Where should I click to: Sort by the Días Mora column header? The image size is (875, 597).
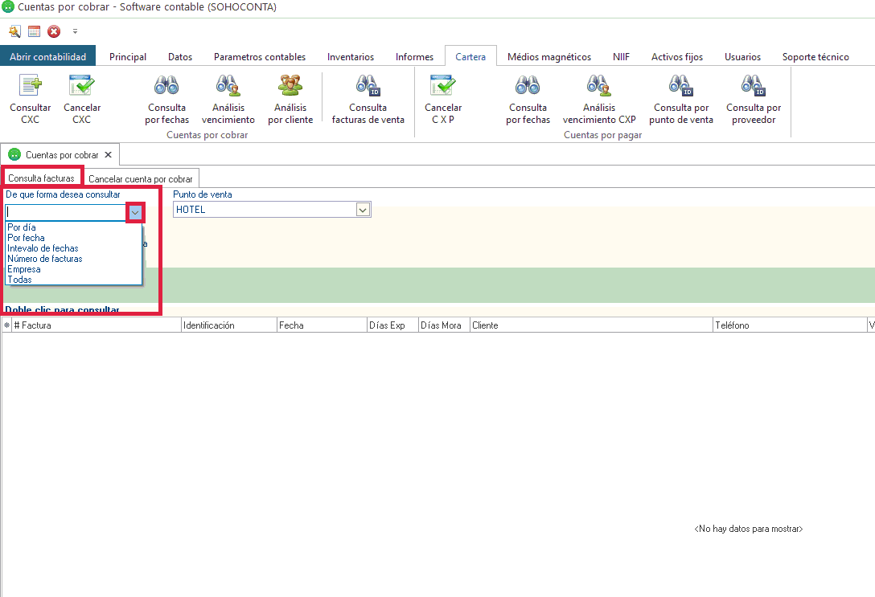442,325
